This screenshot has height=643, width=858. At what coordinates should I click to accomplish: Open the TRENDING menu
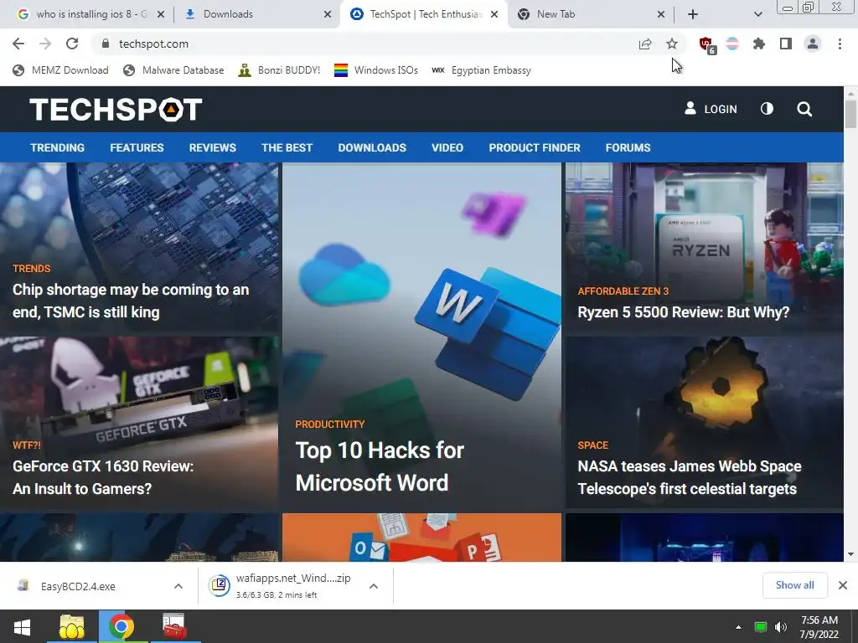click(x=58, y=147)
